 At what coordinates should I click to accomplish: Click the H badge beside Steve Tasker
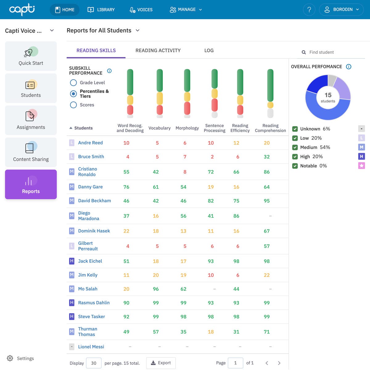pos(72,316)
